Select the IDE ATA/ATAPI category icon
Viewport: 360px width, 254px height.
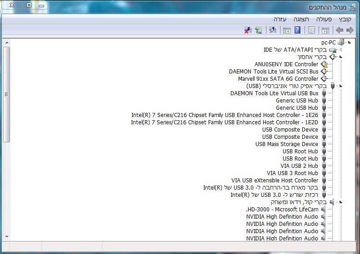[x=333, y=50]
